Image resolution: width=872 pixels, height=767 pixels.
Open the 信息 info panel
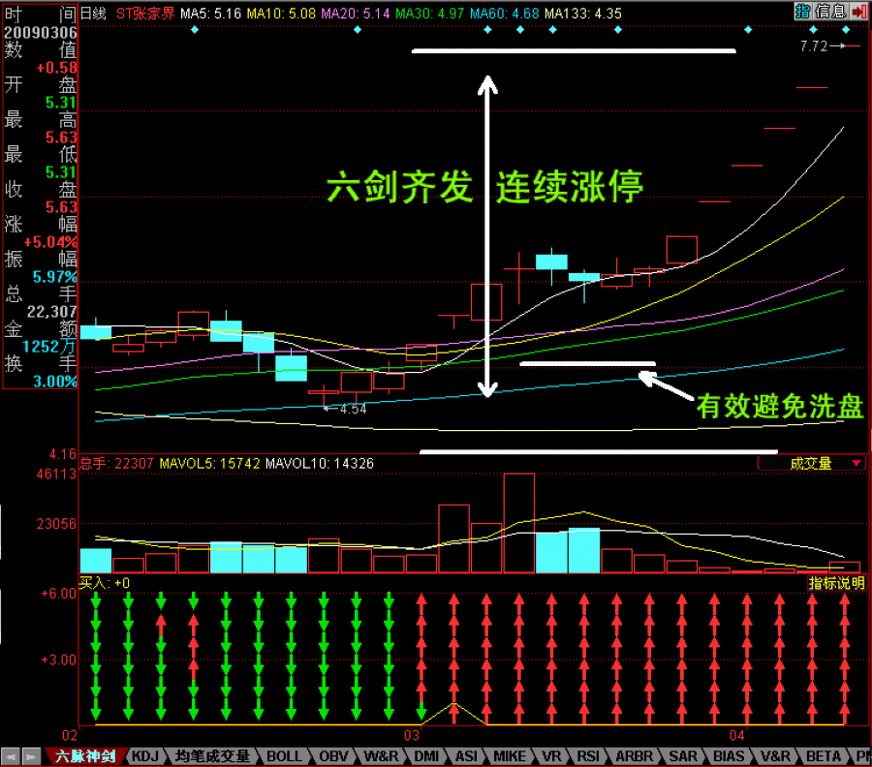pos(830,12)
